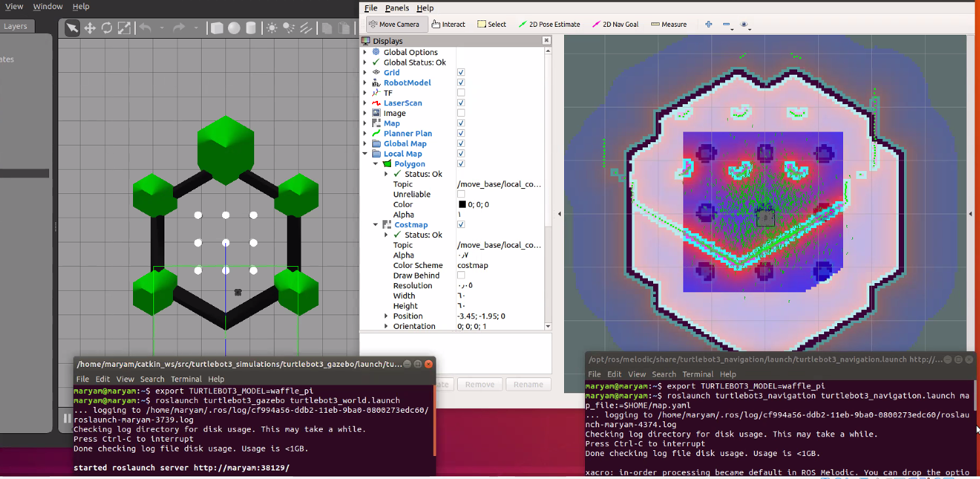The width and height of the screenshot is (980, 479).
Task: Click the Gazebo copy icon
Action: (327, 28)
